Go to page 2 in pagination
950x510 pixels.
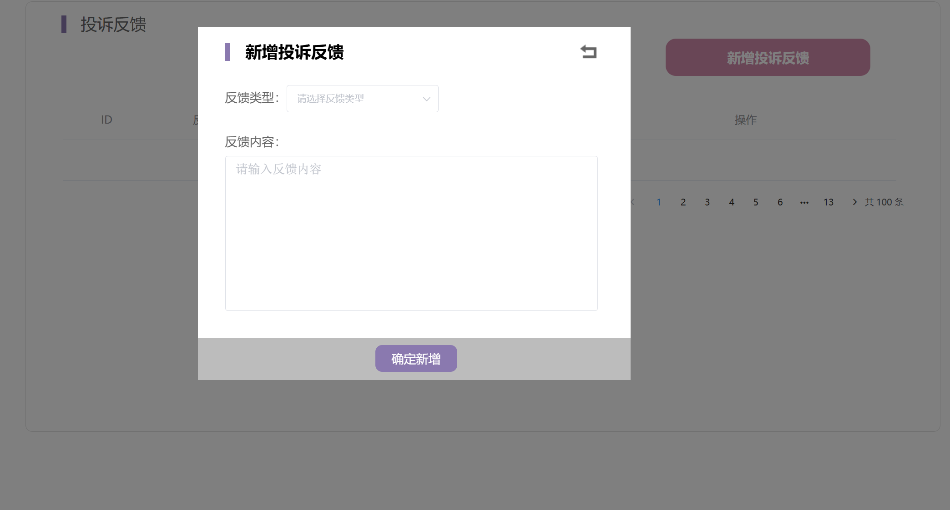pos(683,202)
